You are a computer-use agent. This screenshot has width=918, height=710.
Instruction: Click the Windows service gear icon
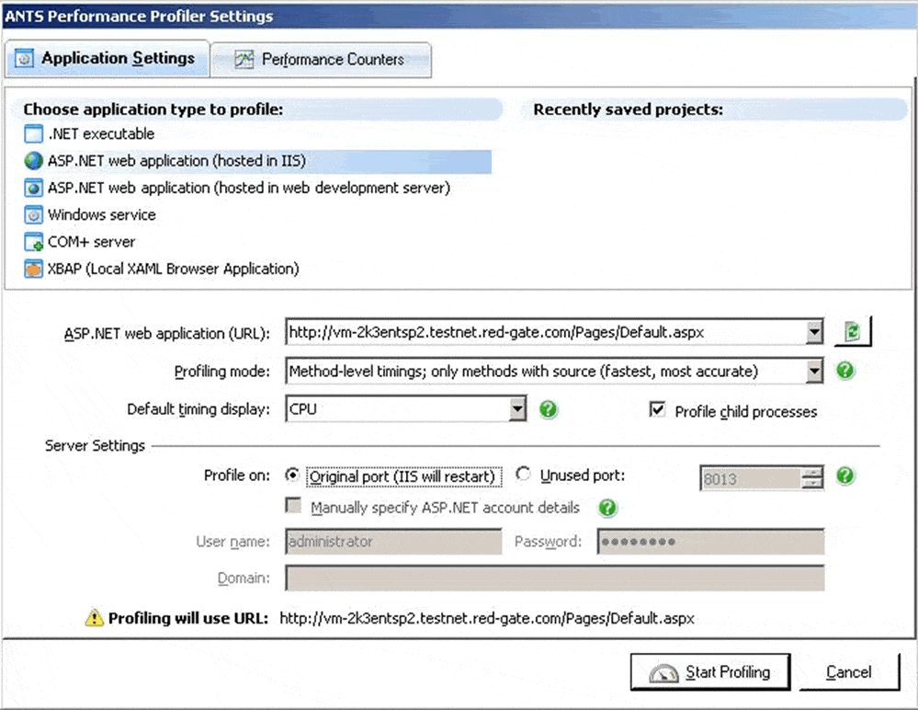(x=33, y=215)
